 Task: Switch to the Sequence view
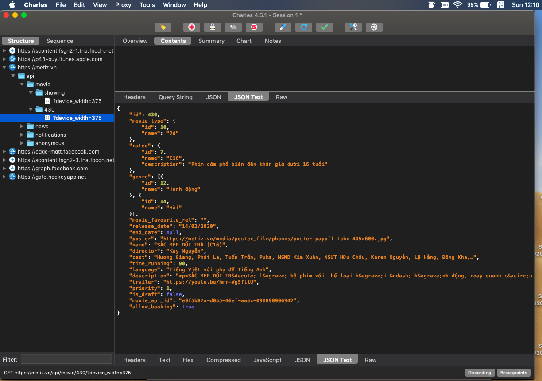(60, 41)
